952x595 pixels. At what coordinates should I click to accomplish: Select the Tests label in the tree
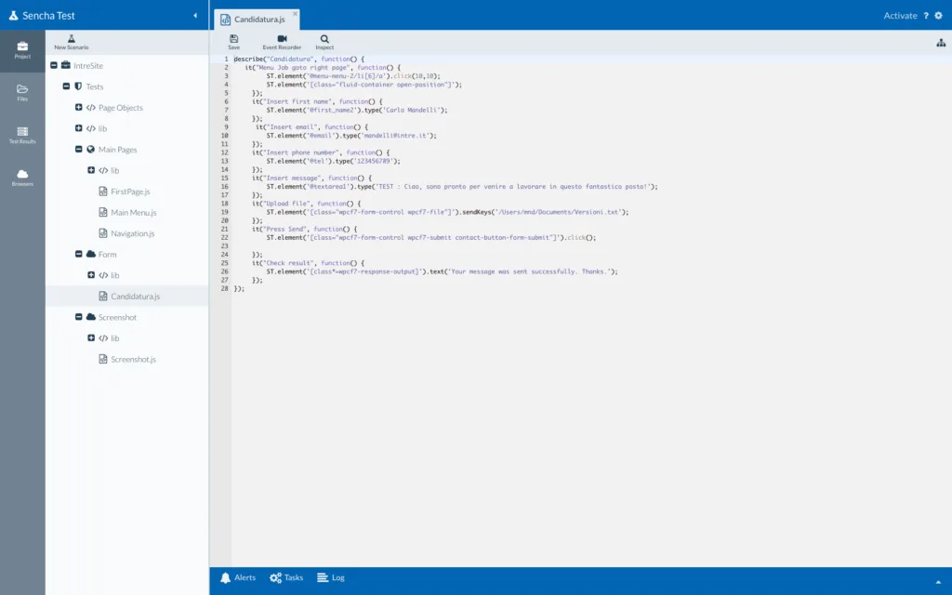[95, 86]
